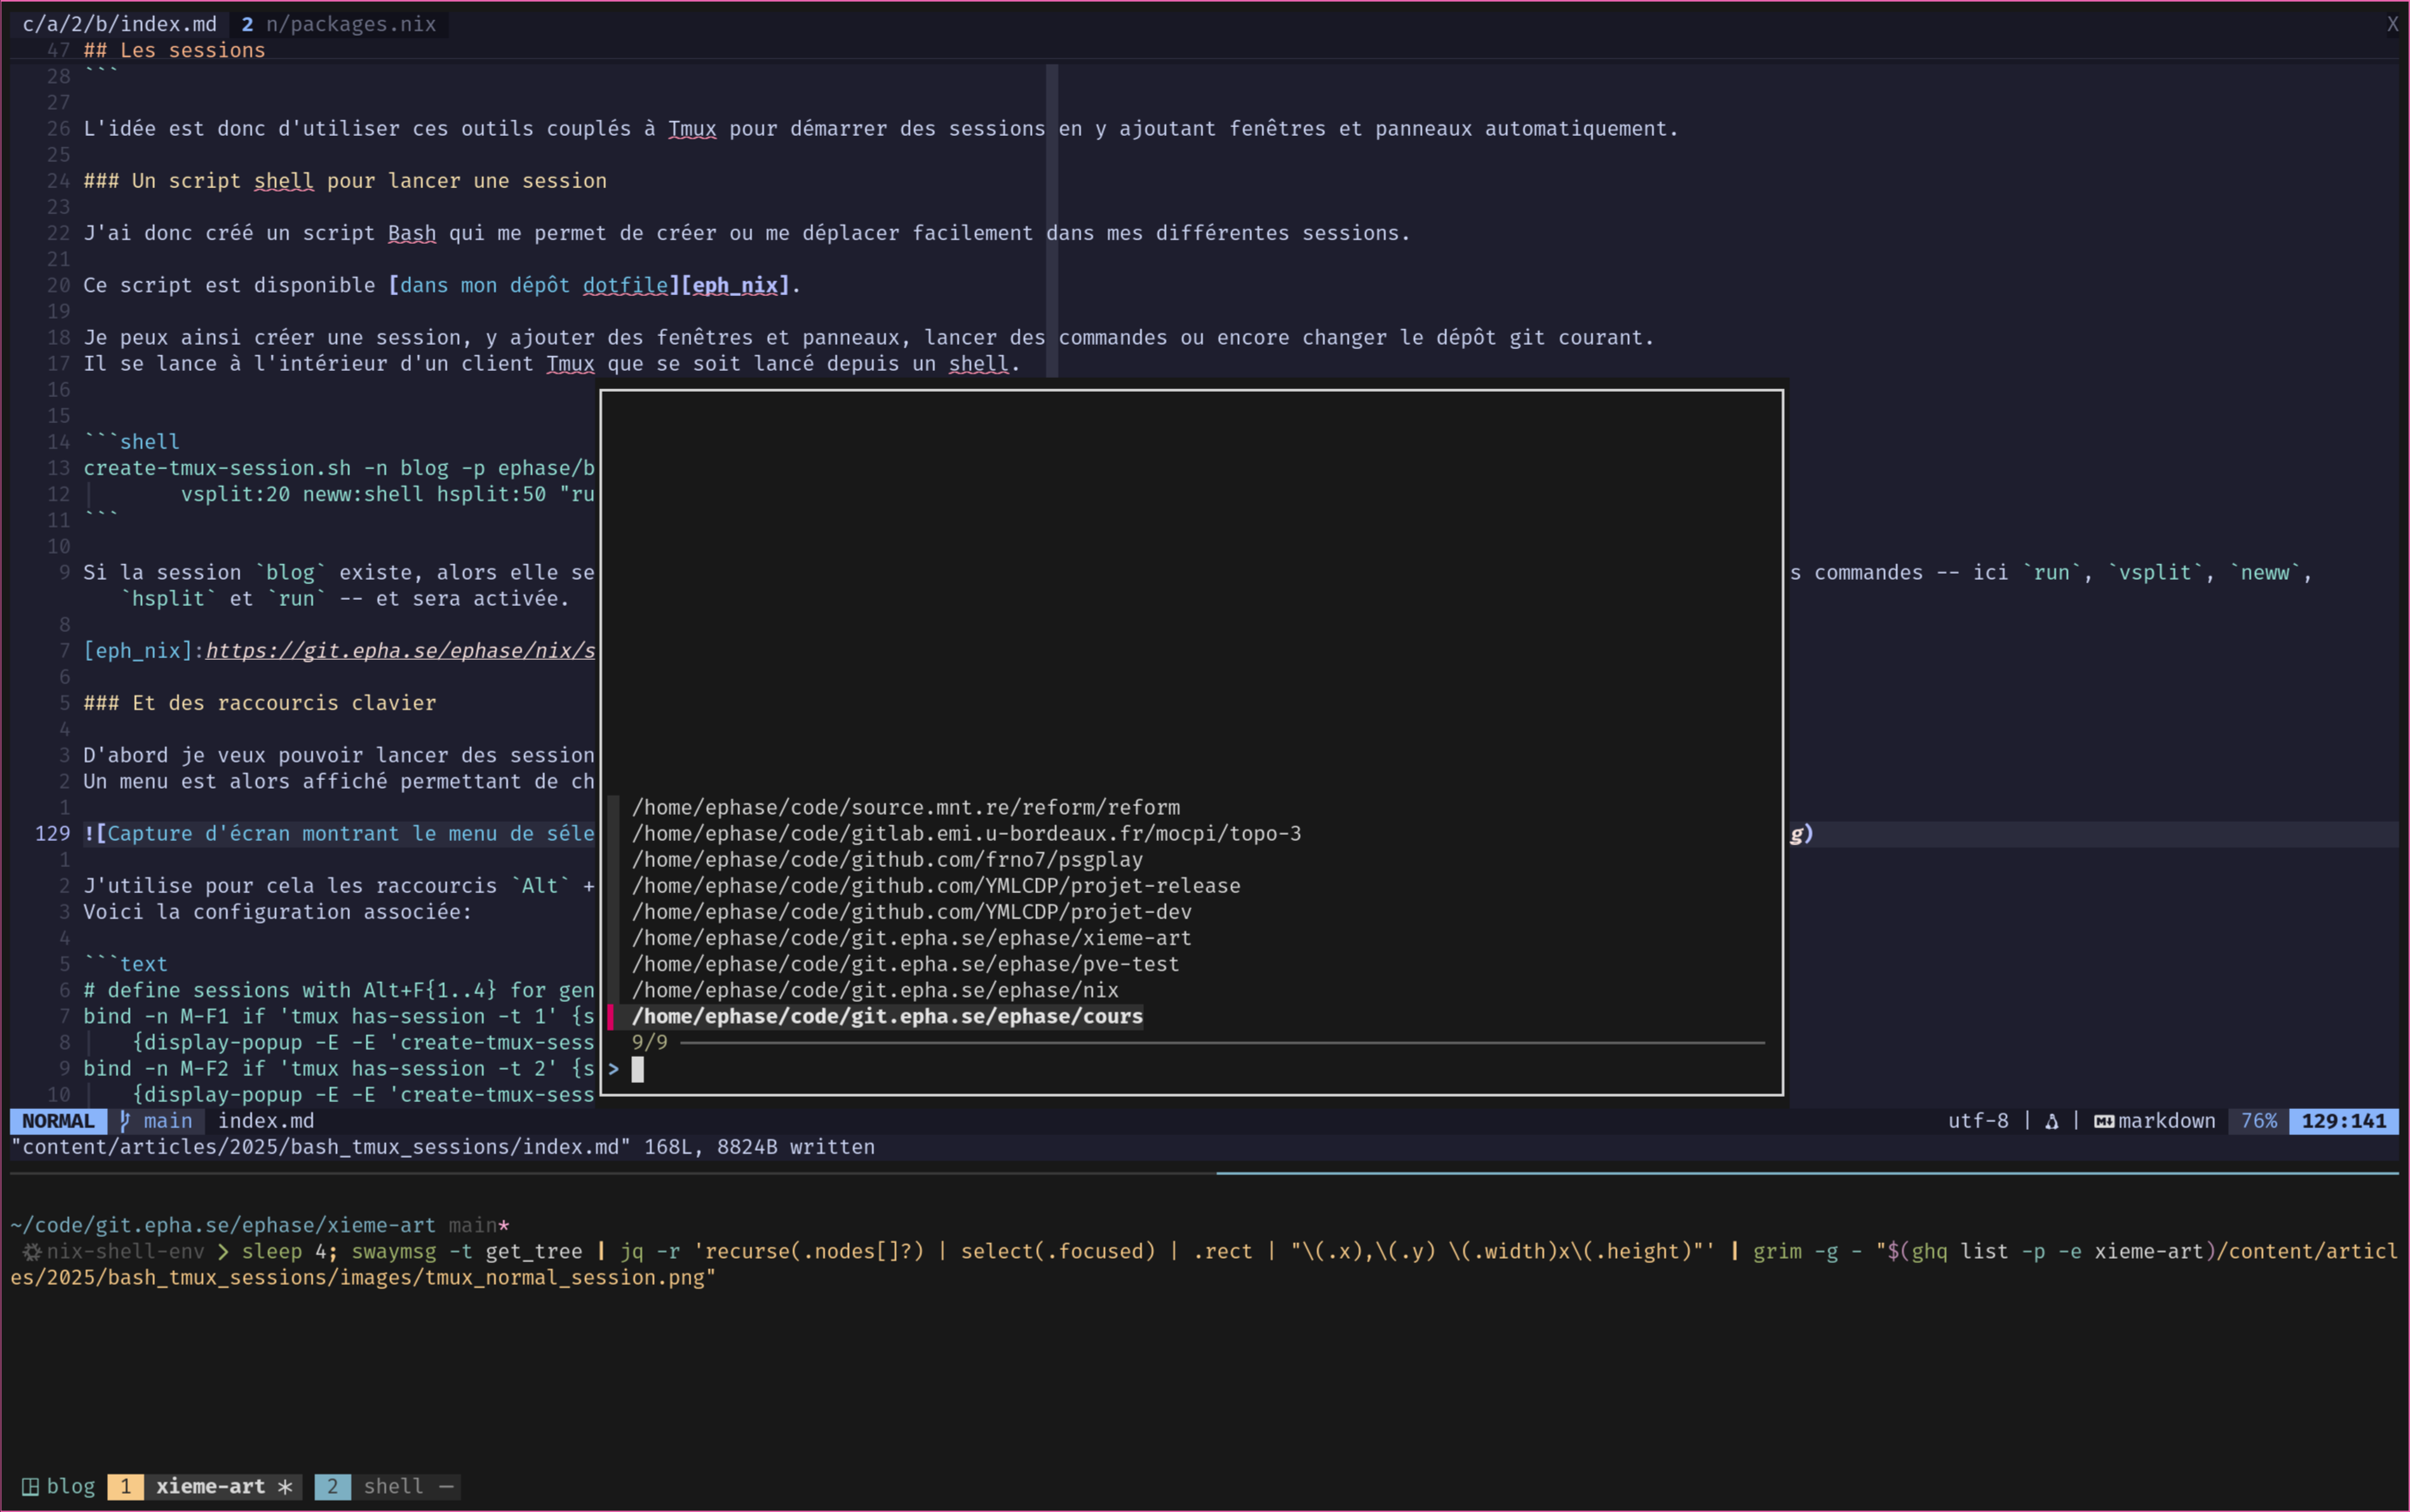Close the bufferline with the X button
Viewport: 2410px width, 1512px height.
[2392, 24]
